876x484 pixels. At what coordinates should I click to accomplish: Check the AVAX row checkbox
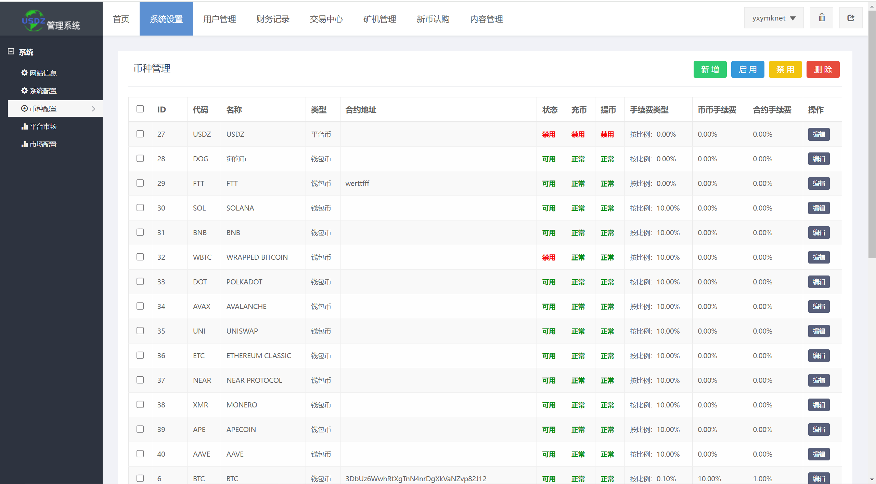(x=140, y=306)
